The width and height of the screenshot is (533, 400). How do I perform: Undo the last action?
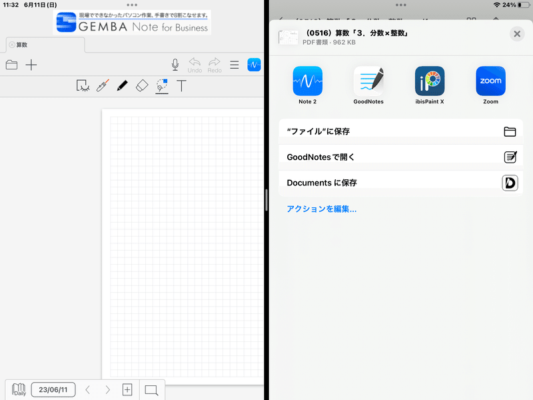pyautogui.click(x=195, y=65)
